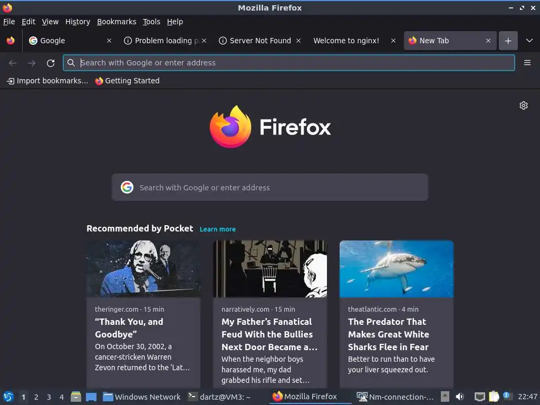Go back one page

coord(13,63)
